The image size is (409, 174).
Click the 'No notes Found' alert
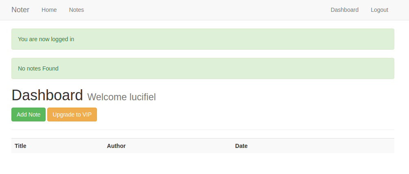[203, 68]
